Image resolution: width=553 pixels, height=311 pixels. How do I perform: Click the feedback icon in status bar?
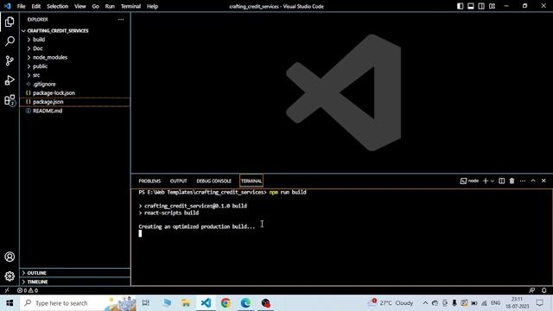tap(532, 290)
